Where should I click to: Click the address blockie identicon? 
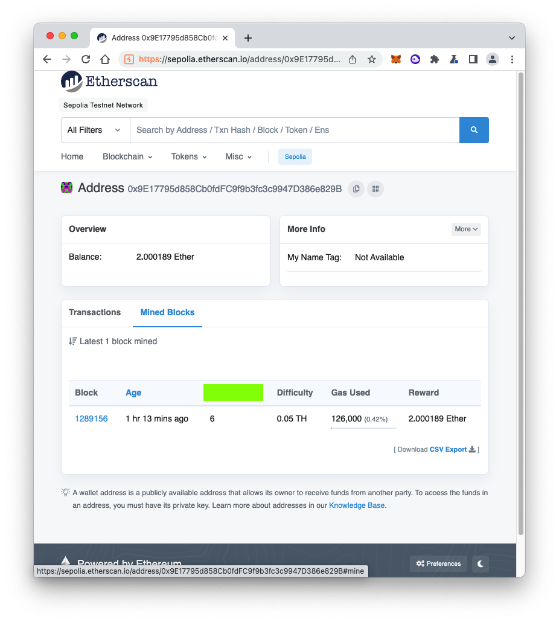[66, 188]
